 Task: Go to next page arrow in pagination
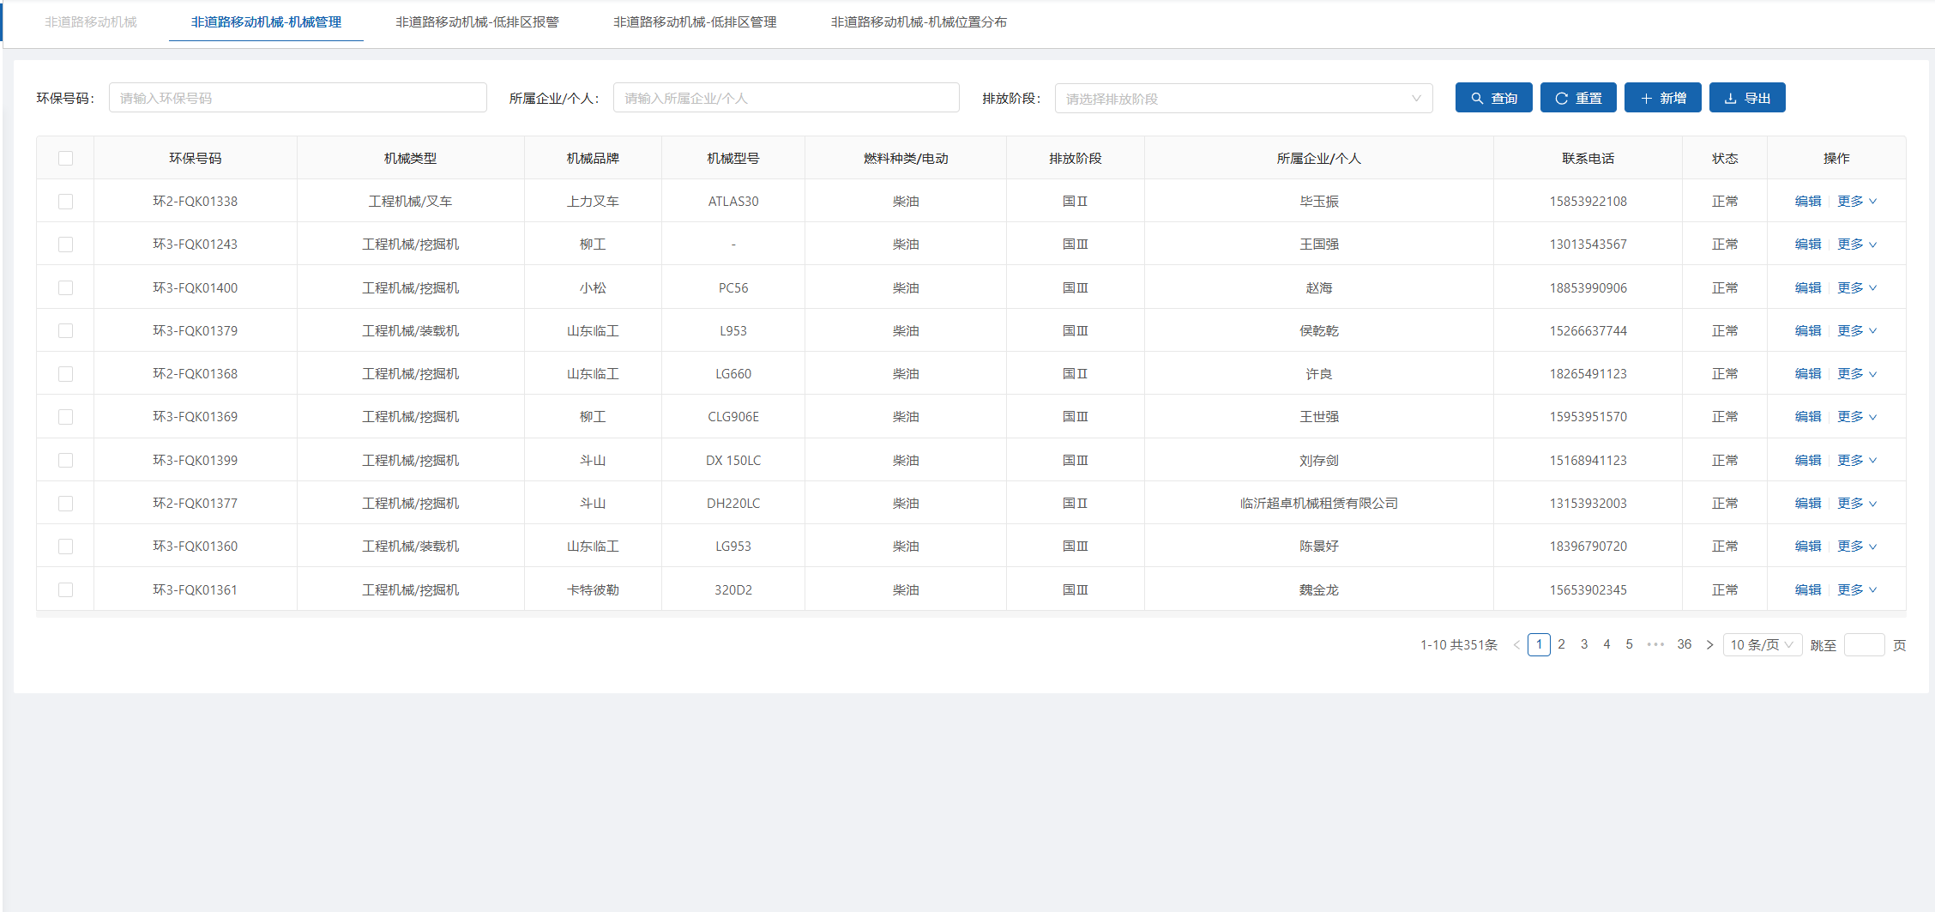click(x=1709, y=644)
